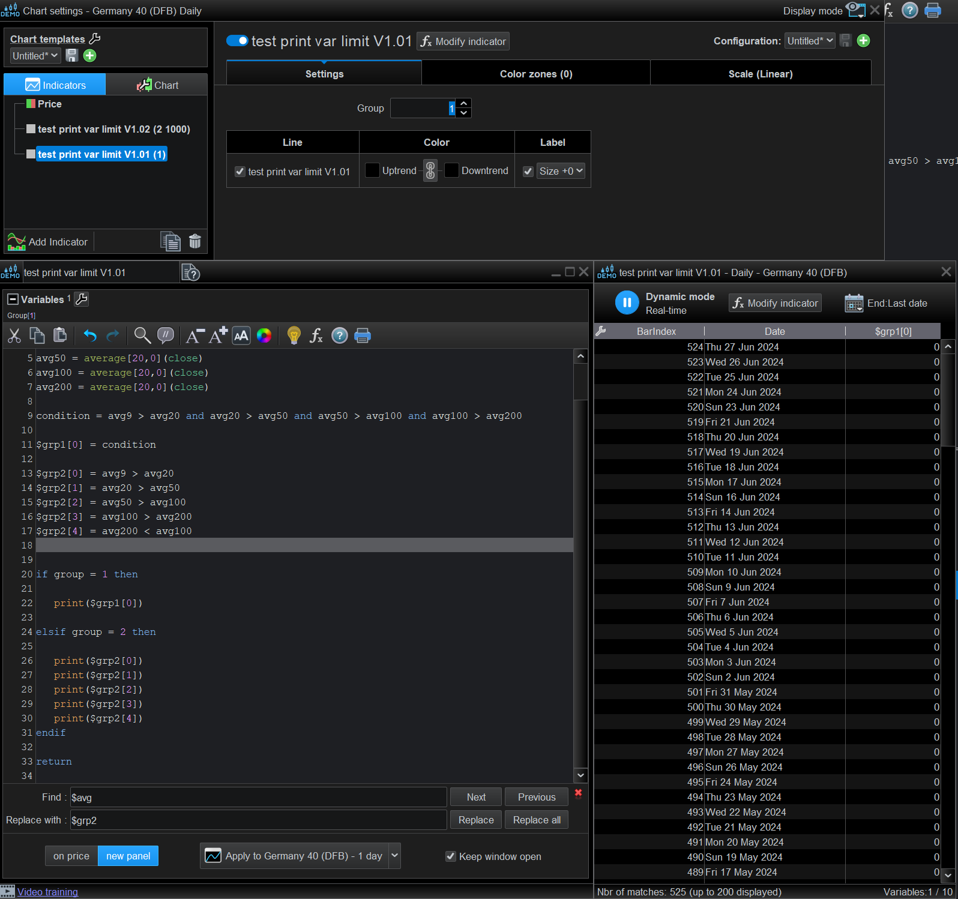Open the Configuration Untitled dropdown
Image resolution: width=958 pixels, height=899 pixels.
810,41
